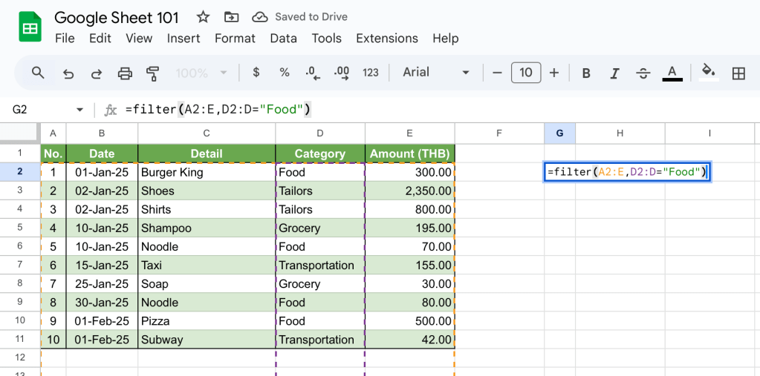The image size is (760, 376).
Task: Toggle strikethrough formatting
Action: click(643, 73)
